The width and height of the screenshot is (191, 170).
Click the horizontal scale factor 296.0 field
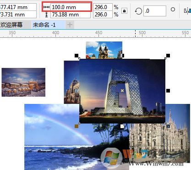(x=103, y=7)
